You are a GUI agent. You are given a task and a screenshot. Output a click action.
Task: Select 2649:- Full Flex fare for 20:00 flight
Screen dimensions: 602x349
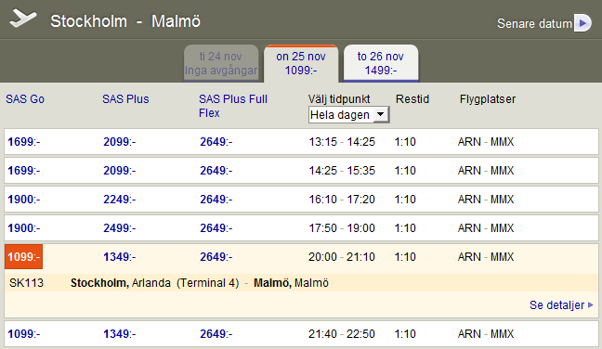(216, 257)
